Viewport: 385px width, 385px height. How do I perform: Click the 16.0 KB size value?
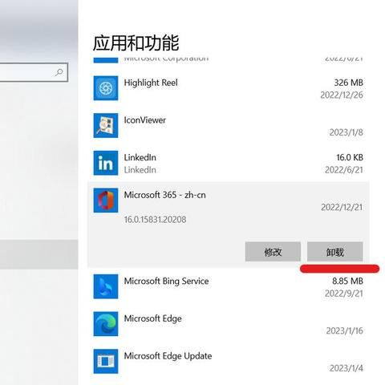click(x=350, y=157)
